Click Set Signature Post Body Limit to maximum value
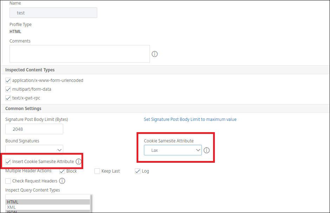This screenshot has width=330, height=213. coord(190,120)
